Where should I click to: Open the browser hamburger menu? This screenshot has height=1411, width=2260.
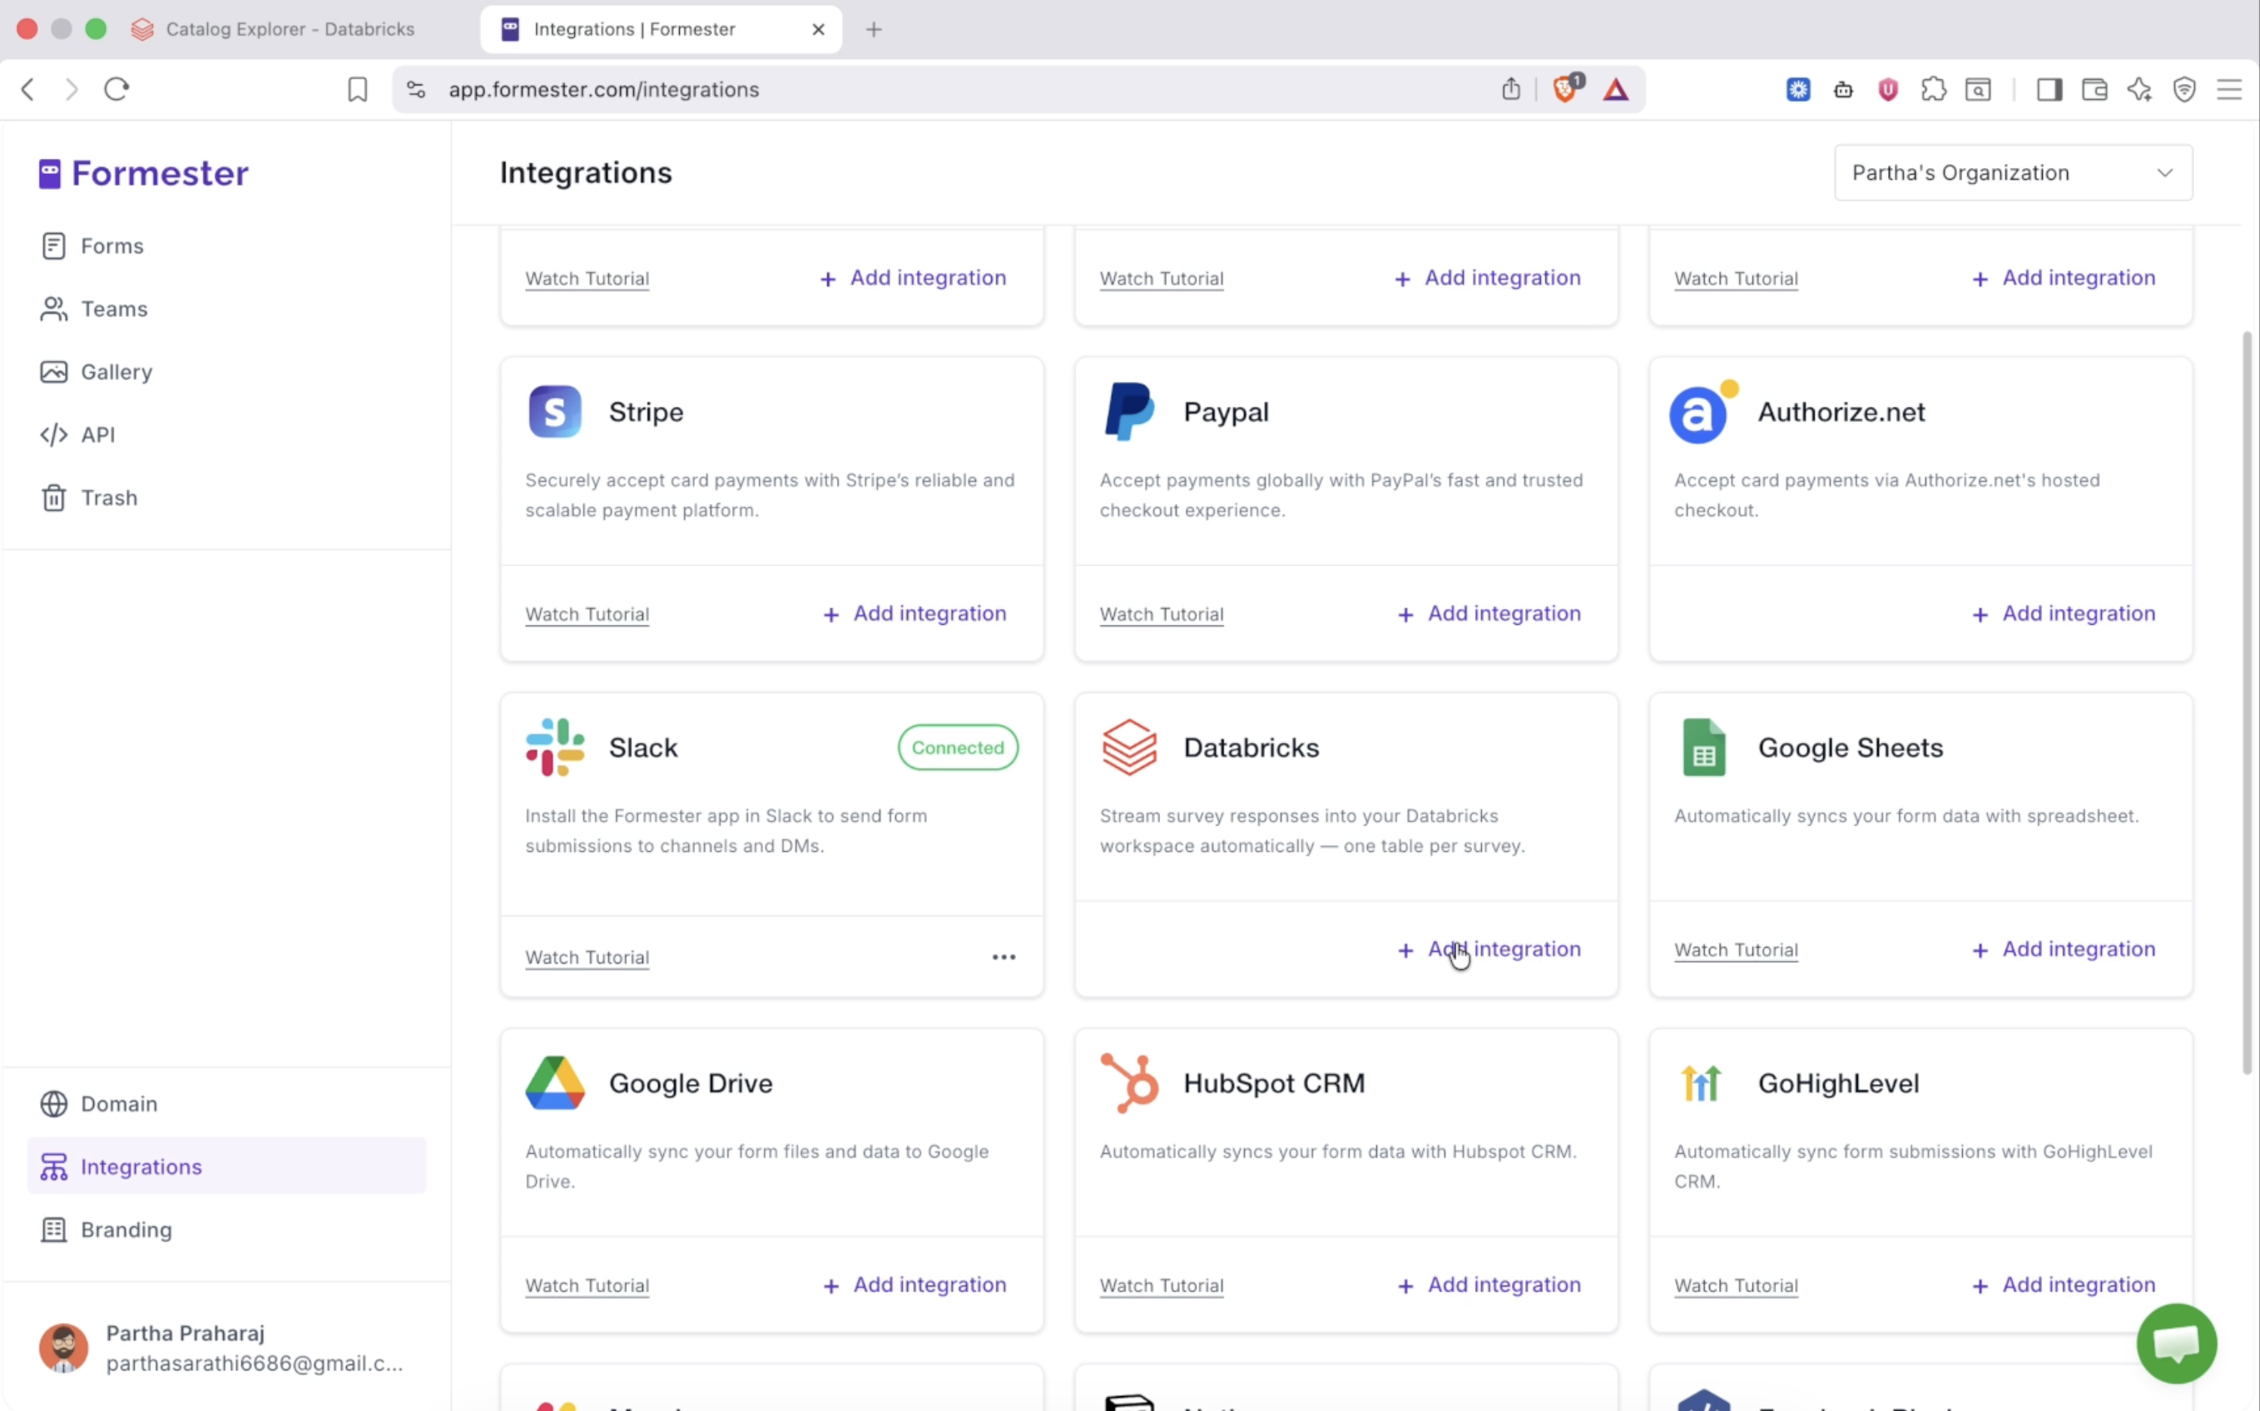(x=2229, y=90)
